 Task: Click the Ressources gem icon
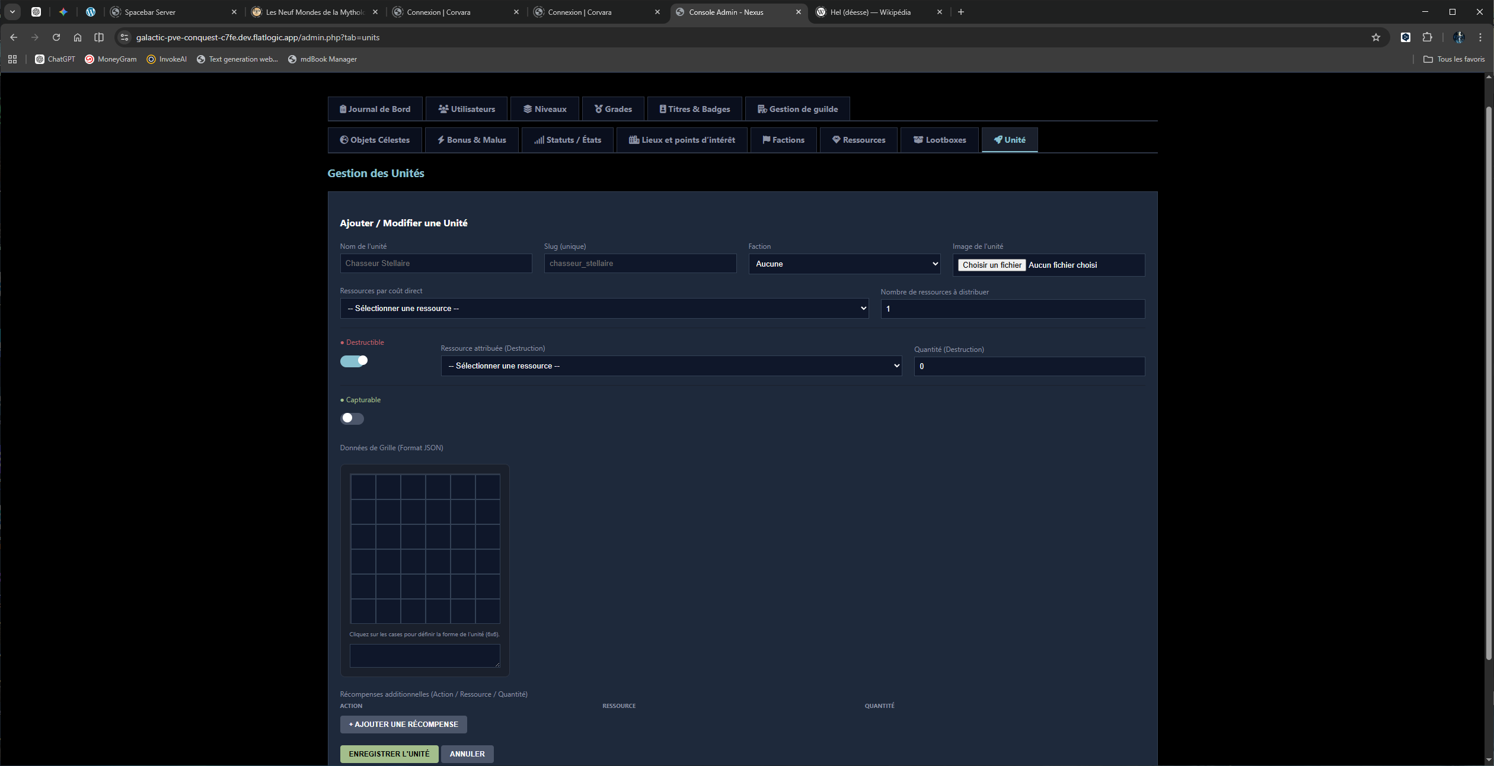[x=836, y=140]
